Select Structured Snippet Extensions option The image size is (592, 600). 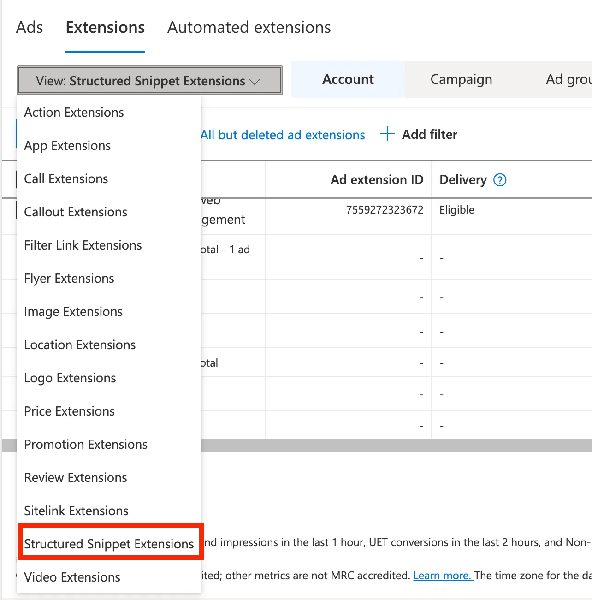[109, 544]
